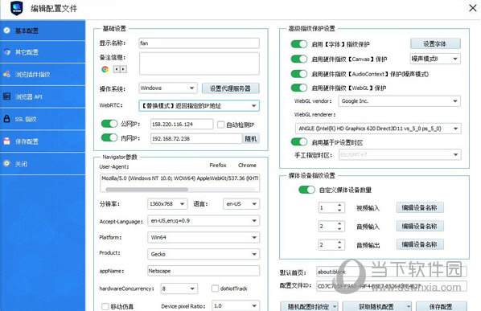Screen dimensions: 481x311
Task: Toggle the 公网IP switch
Action: pyautogui.click(x=109, y=124)
